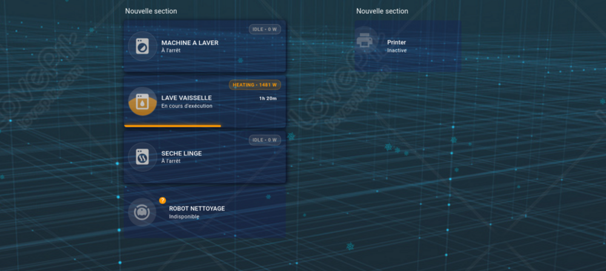Click the En cours d'exécution status text
The height and width of the screenshot is (271, 606).
[187, 106]
